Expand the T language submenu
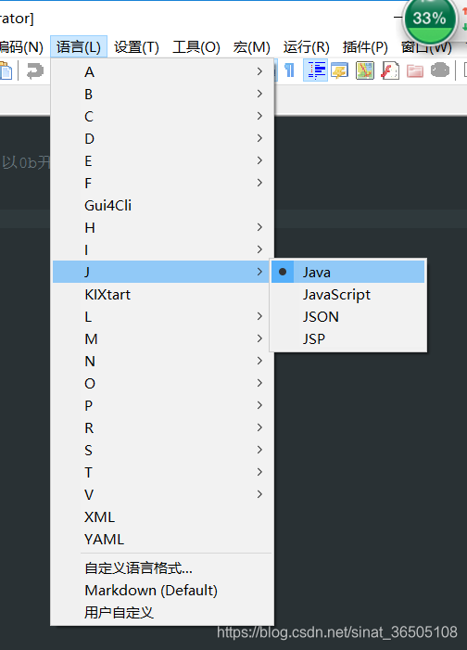Viewport: 467px width, 650px height. [x=162, y=472]
